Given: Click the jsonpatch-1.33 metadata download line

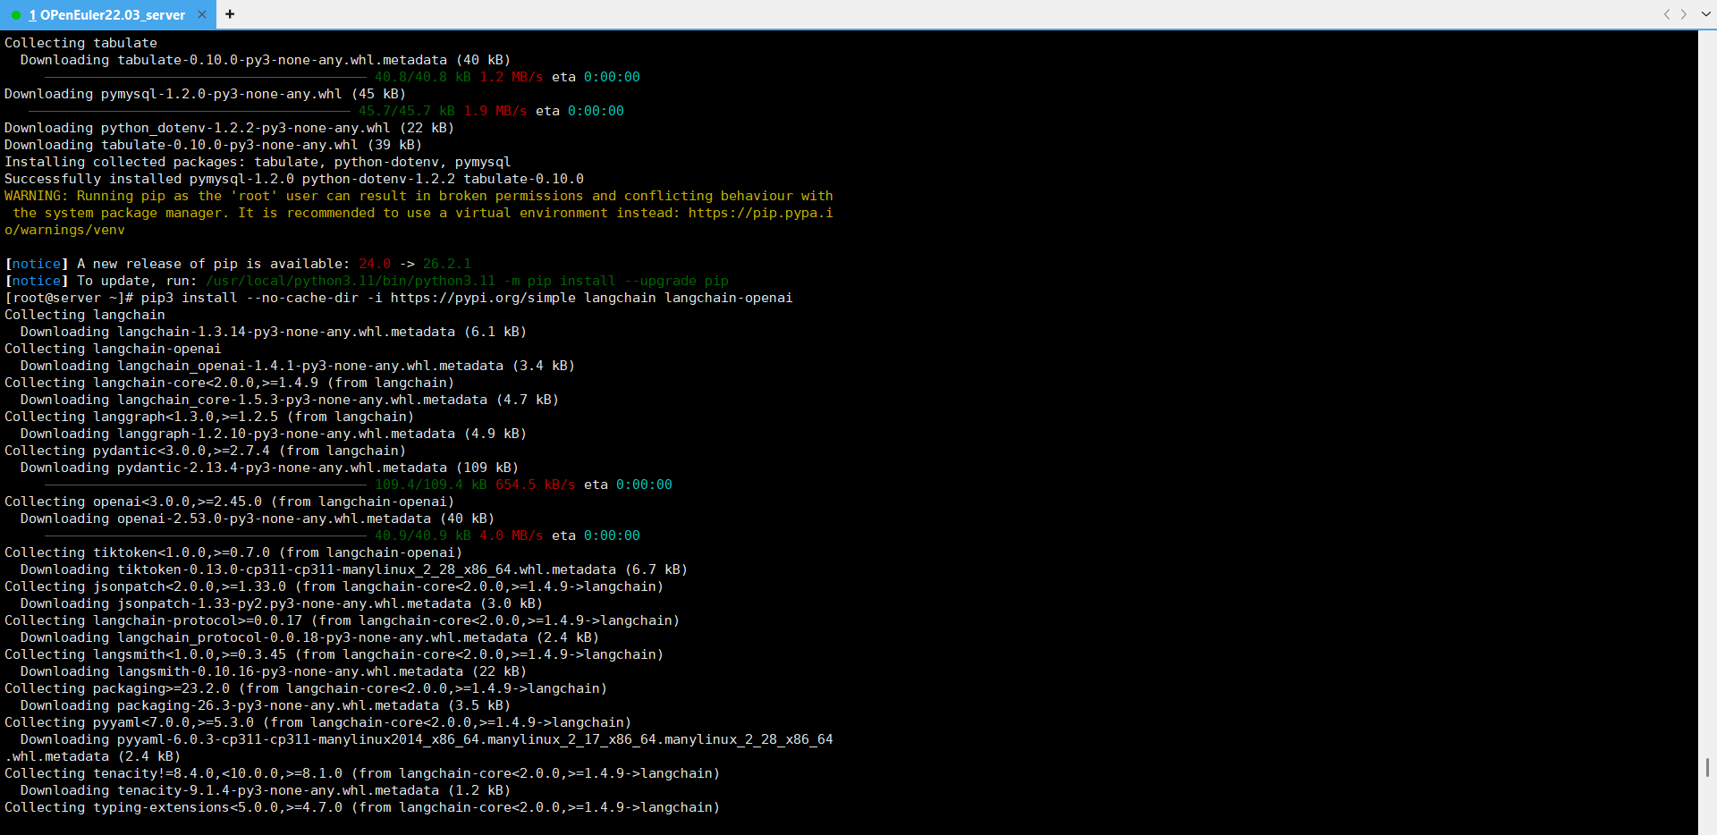Looking at the screenshot, I should pyautogui.click(x=282, y=603).
